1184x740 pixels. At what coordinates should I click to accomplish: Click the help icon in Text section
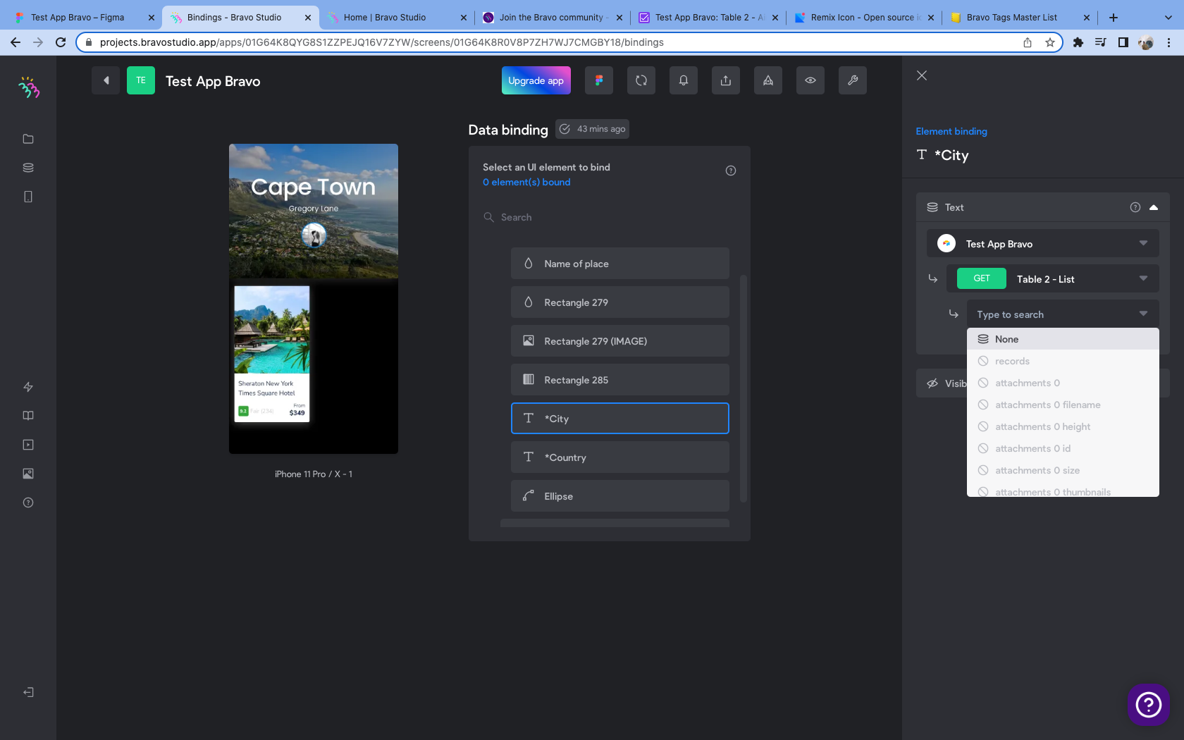tap(1135, 207)
